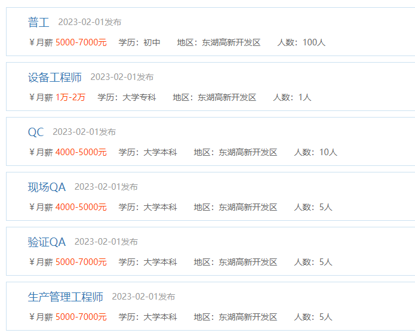415x336 pixels.
Task: Click the yen icon in 普工 row
Action: 32,43
